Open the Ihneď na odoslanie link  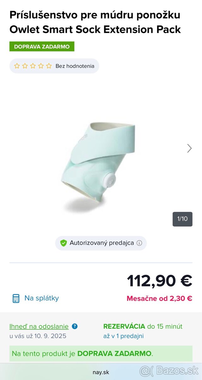coord(39,326)
